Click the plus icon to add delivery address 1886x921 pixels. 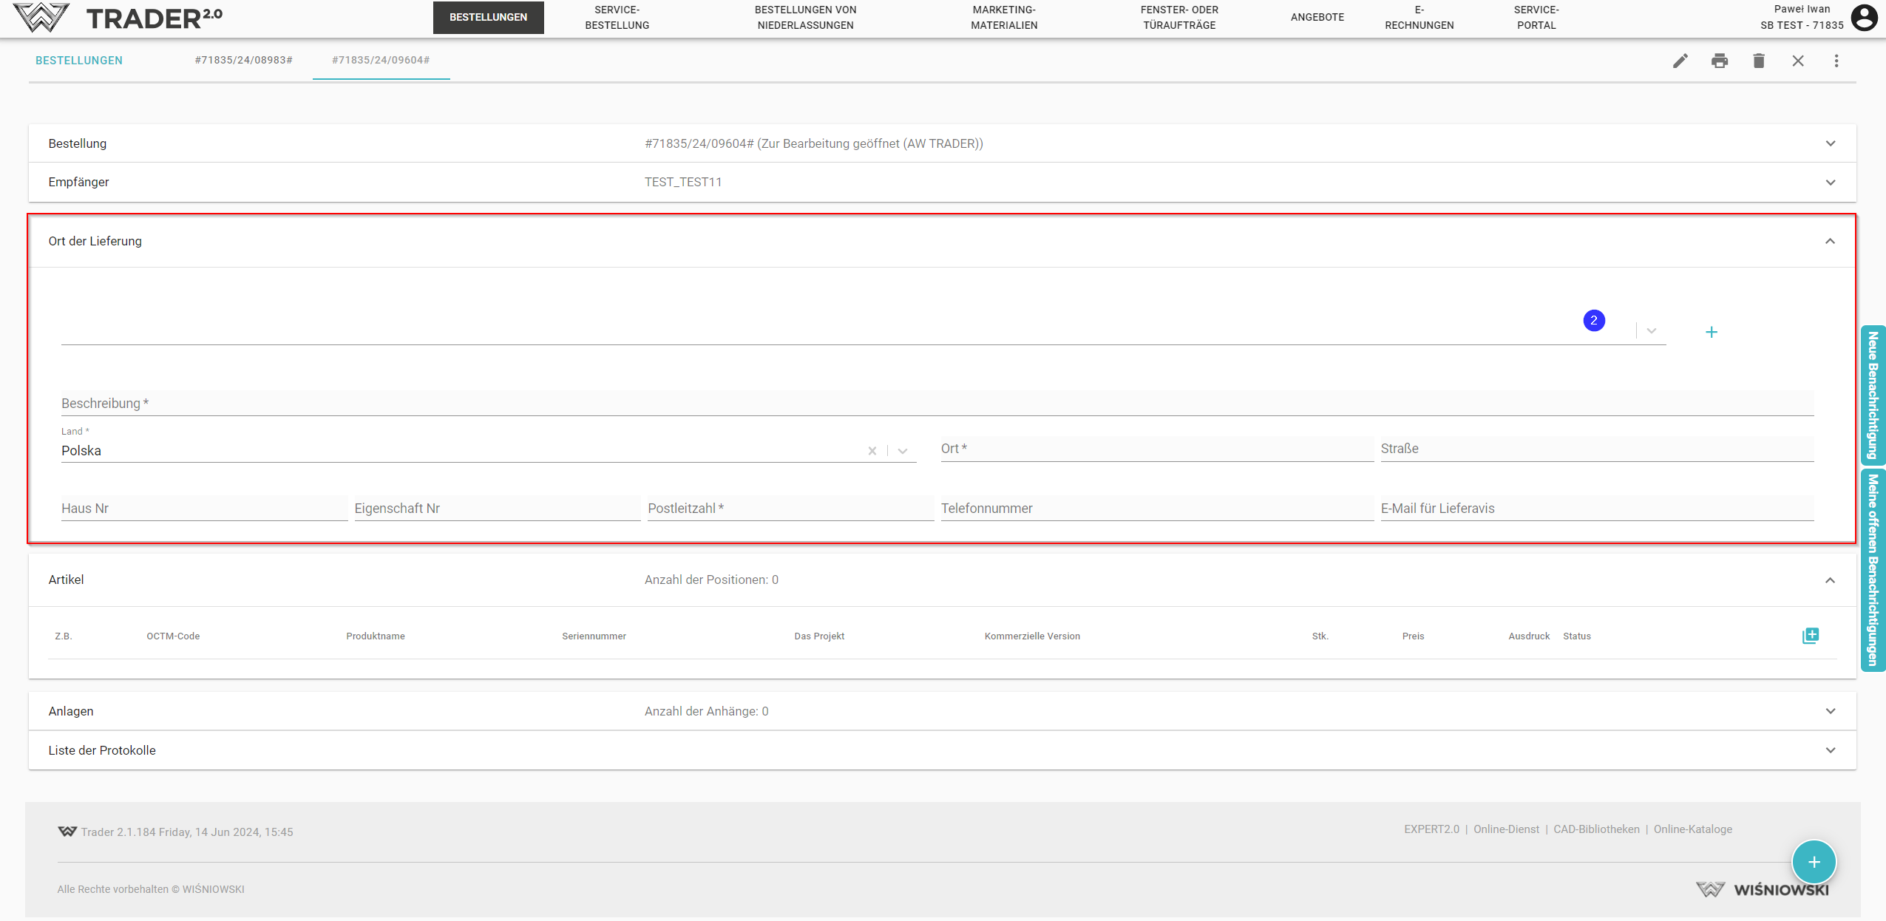1711,332
